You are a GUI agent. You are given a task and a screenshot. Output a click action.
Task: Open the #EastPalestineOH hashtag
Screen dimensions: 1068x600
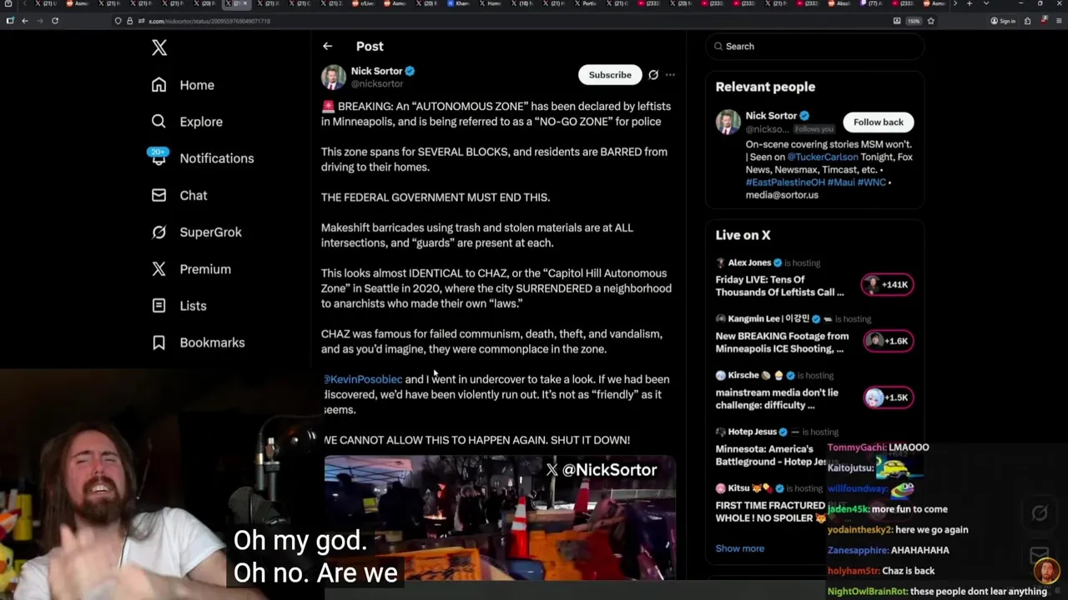click(785, 182)
